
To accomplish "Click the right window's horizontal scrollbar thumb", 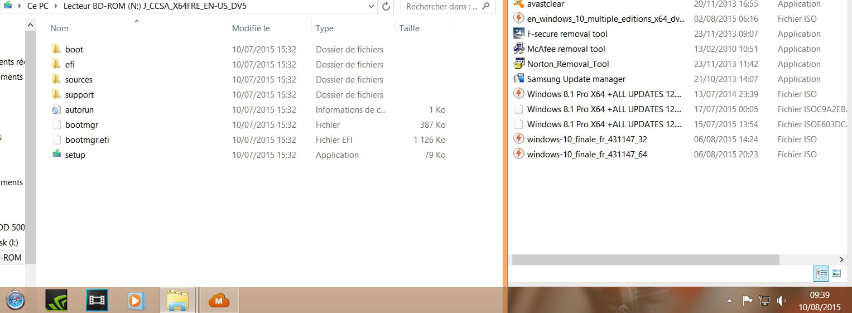I will [x=645, y=259].
